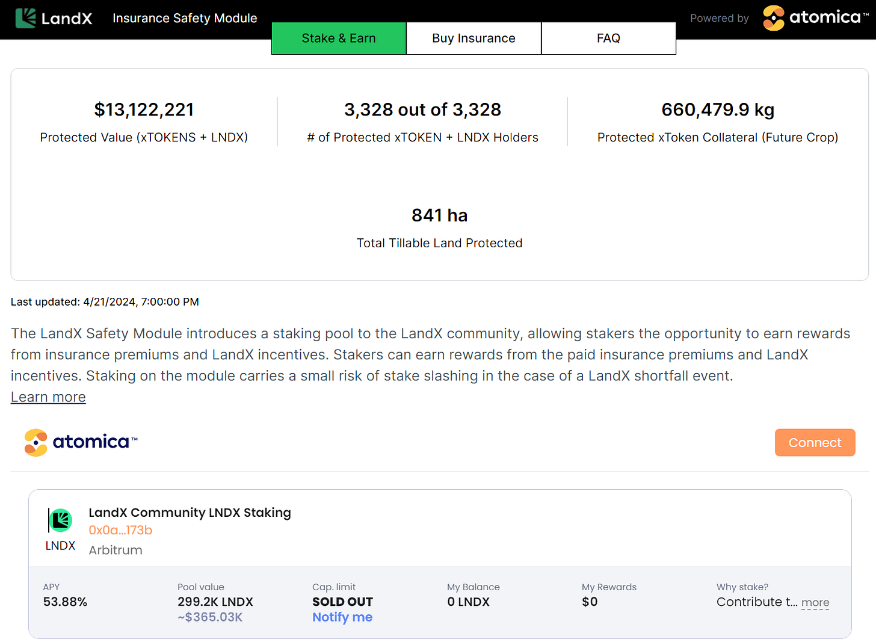The height and width of the screenshot is (642, 876).
Task: Click the 'APY' column label
Action: coord(51,587)
